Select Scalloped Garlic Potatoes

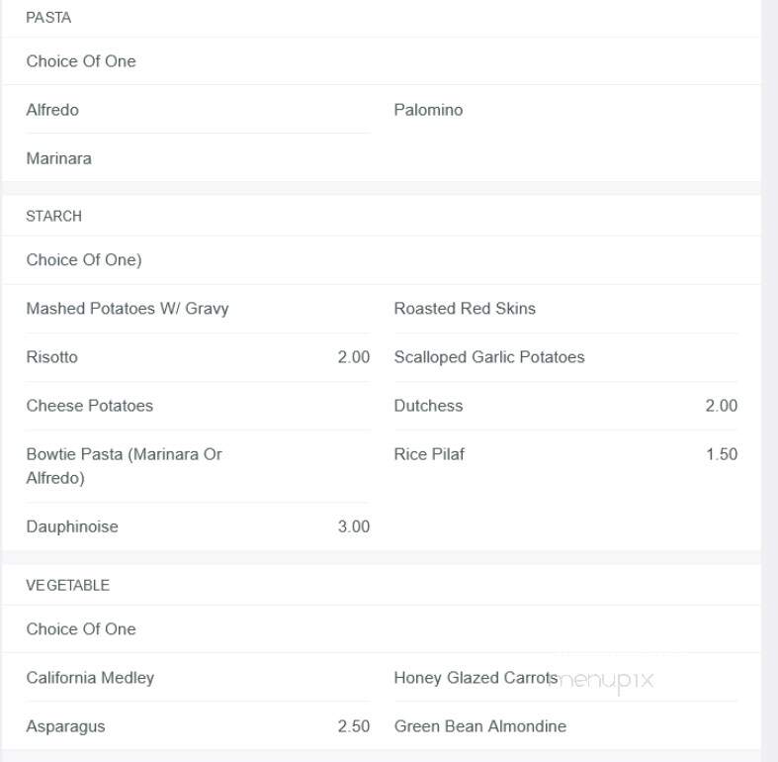(x=489, y=357)
